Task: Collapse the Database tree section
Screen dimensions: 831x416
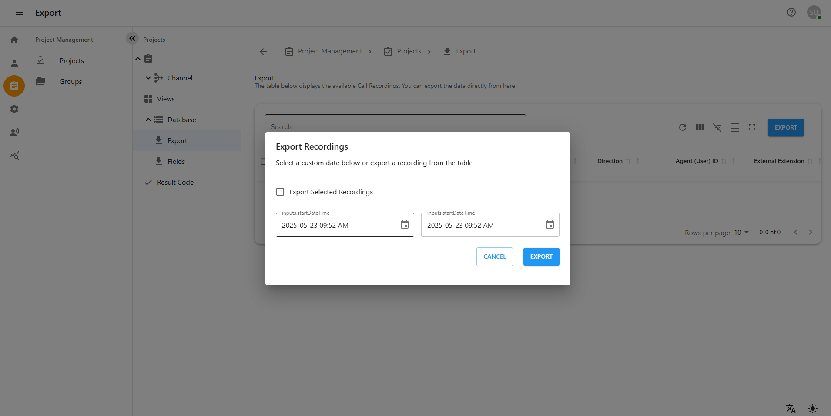Action: click(x=148, y=119)
